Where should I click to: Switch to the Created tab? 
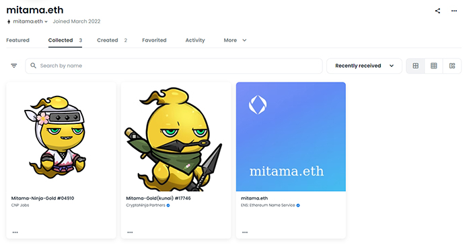(x=112, y=40)
